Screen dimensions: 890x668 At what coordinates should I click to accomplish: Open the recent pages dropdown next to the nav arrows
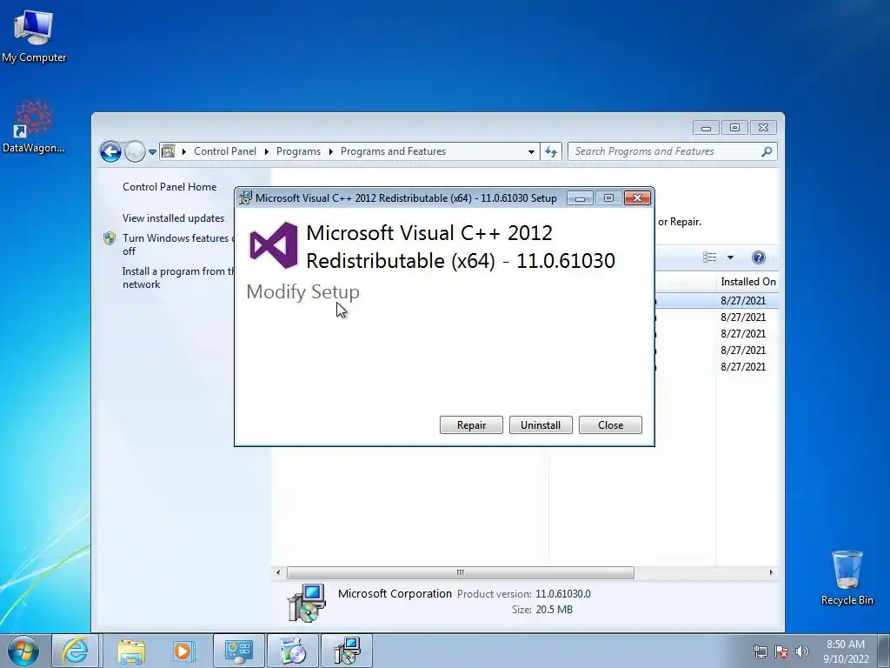(x=152, y=151)
